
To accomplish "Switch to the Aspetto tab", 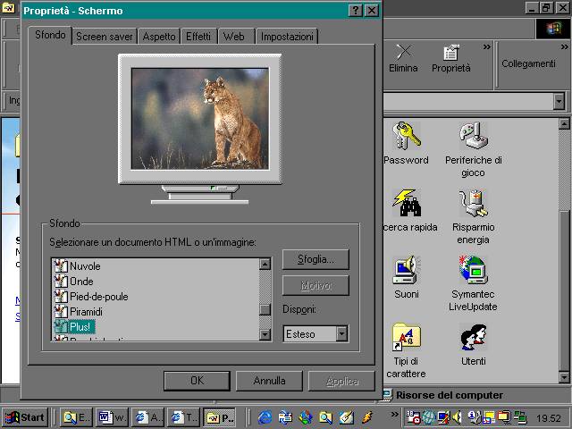I will coord(159,37).
